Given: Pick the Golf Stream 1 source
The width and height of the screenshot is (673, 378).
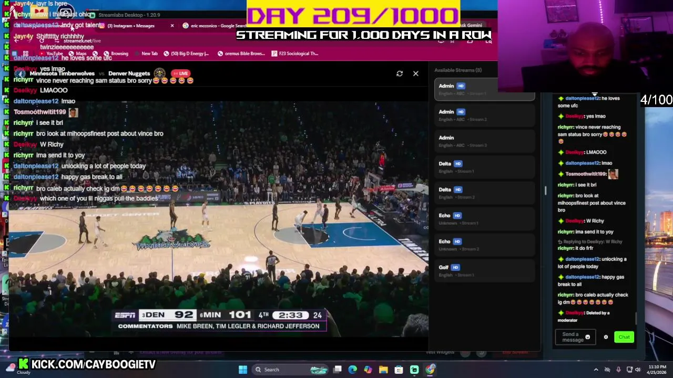Looking at the screenshot, I should [484, 270].
